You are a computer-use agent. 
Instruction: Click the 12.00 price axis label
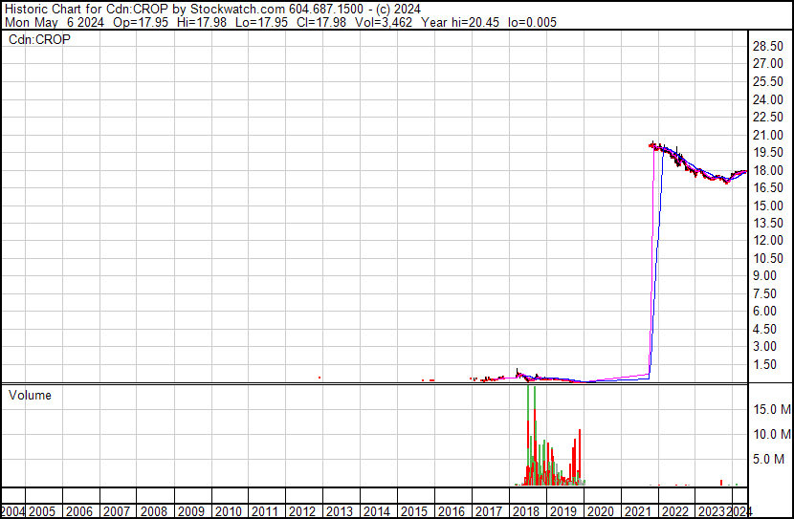coord(768,240)
